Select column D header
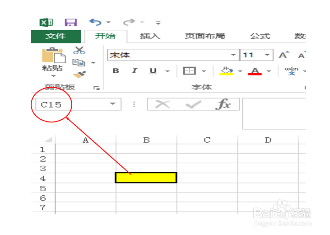Viewport: 330px width, 235px height. 268,140
